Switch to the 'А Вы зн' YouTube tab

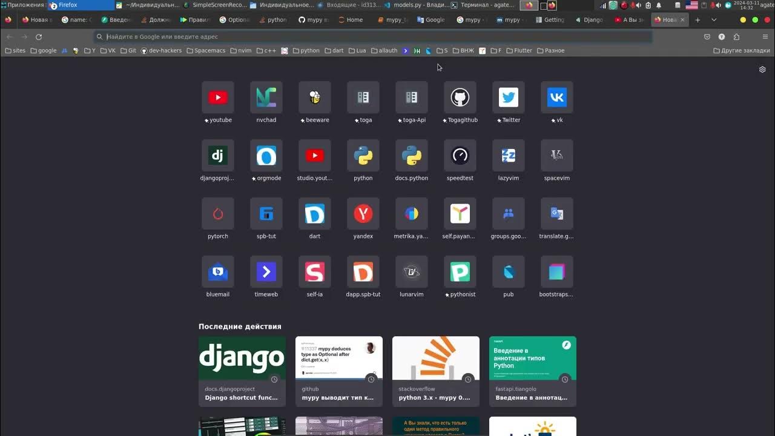point(630,20)
